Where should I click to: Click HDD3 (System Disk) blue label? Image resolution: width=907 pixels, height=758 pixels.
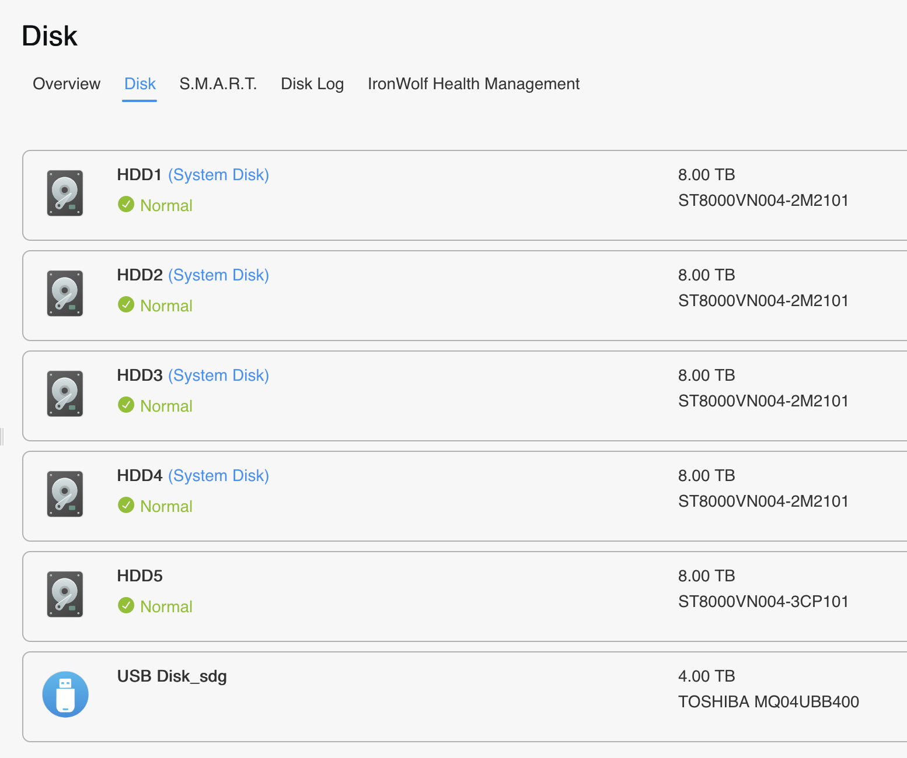[x=218, y=376]
